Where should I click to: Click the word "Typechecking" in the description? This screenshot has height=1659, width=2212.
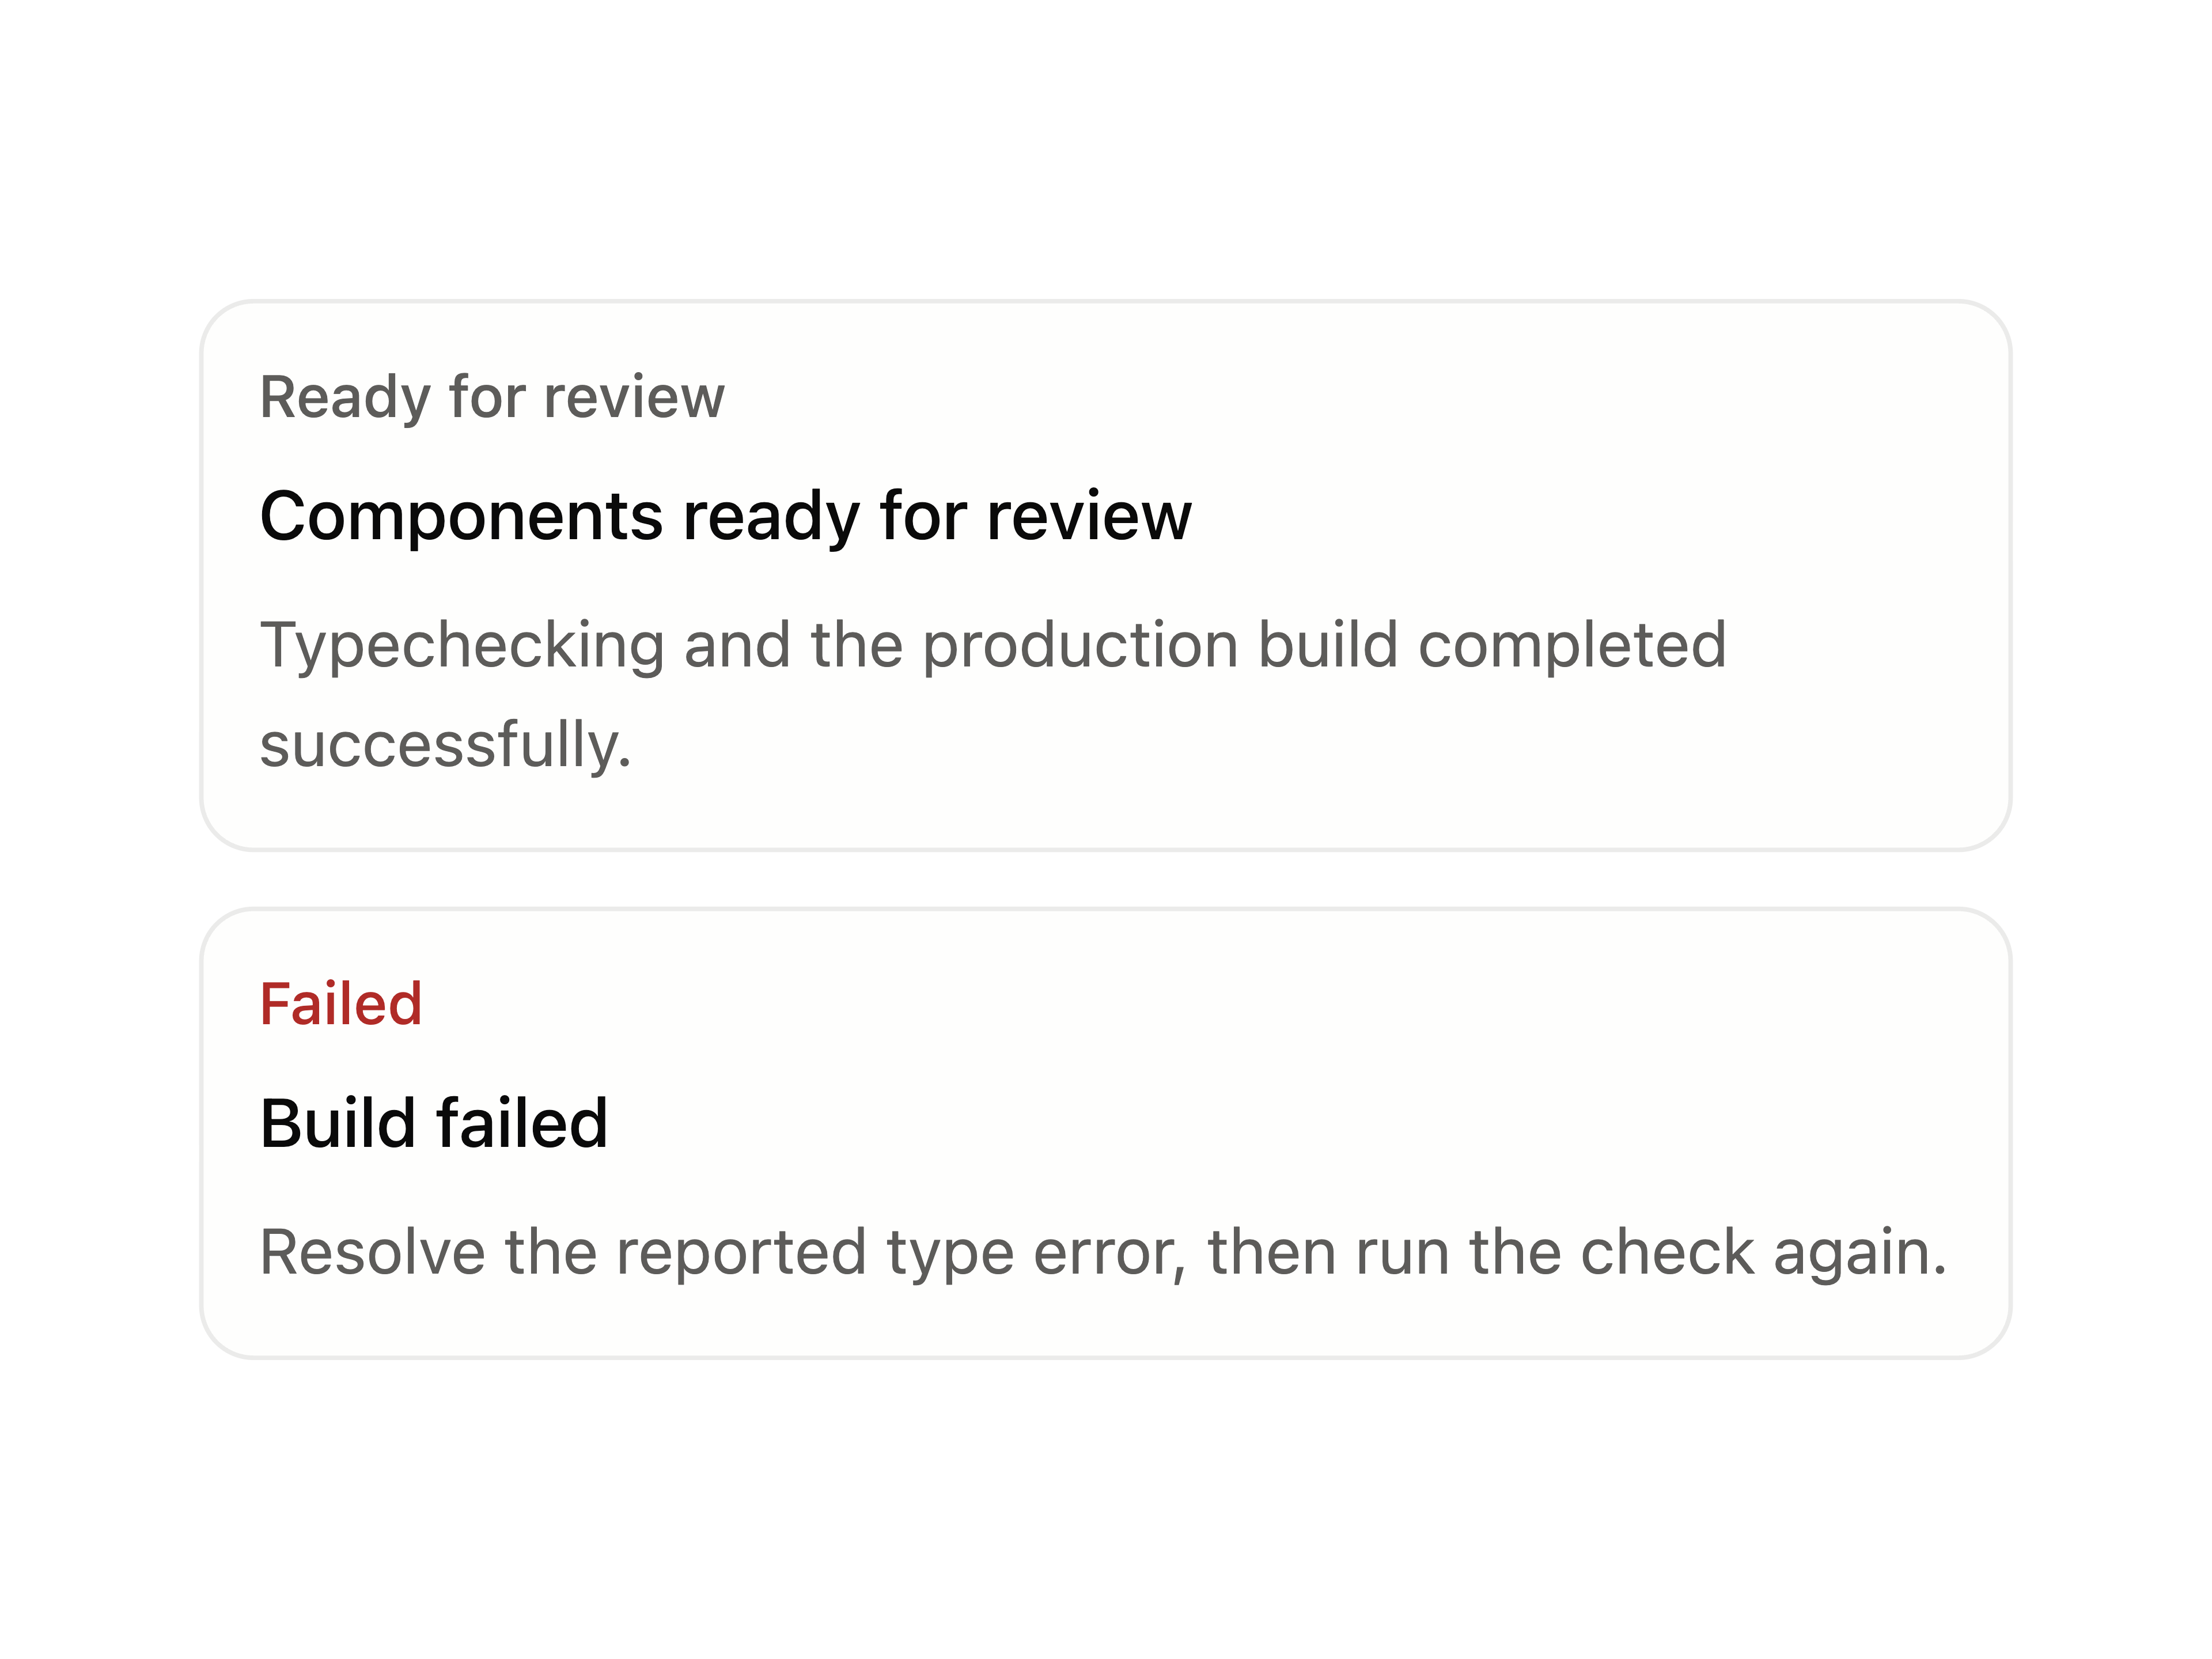(x=463, y=645)
